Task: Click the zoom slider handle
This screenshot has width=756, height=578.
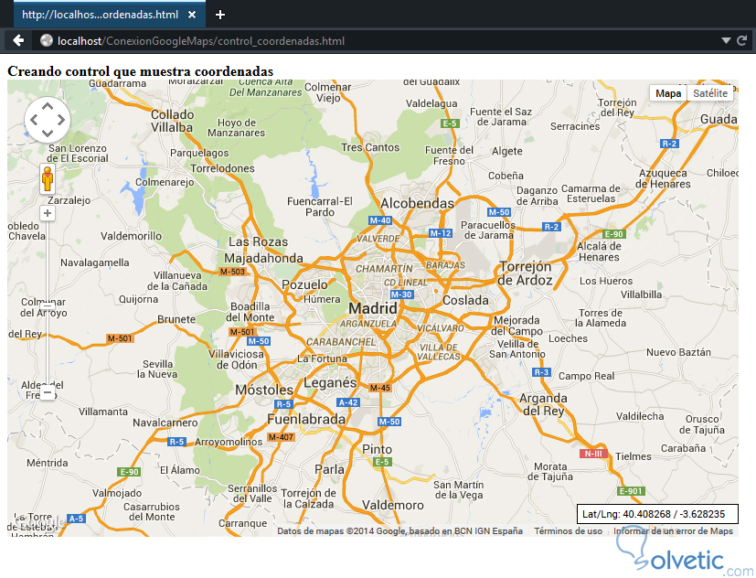Action: [48, 305]
